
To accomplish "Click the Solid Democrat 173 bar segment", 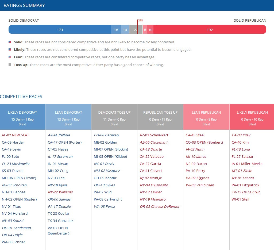I will point(60,29).
